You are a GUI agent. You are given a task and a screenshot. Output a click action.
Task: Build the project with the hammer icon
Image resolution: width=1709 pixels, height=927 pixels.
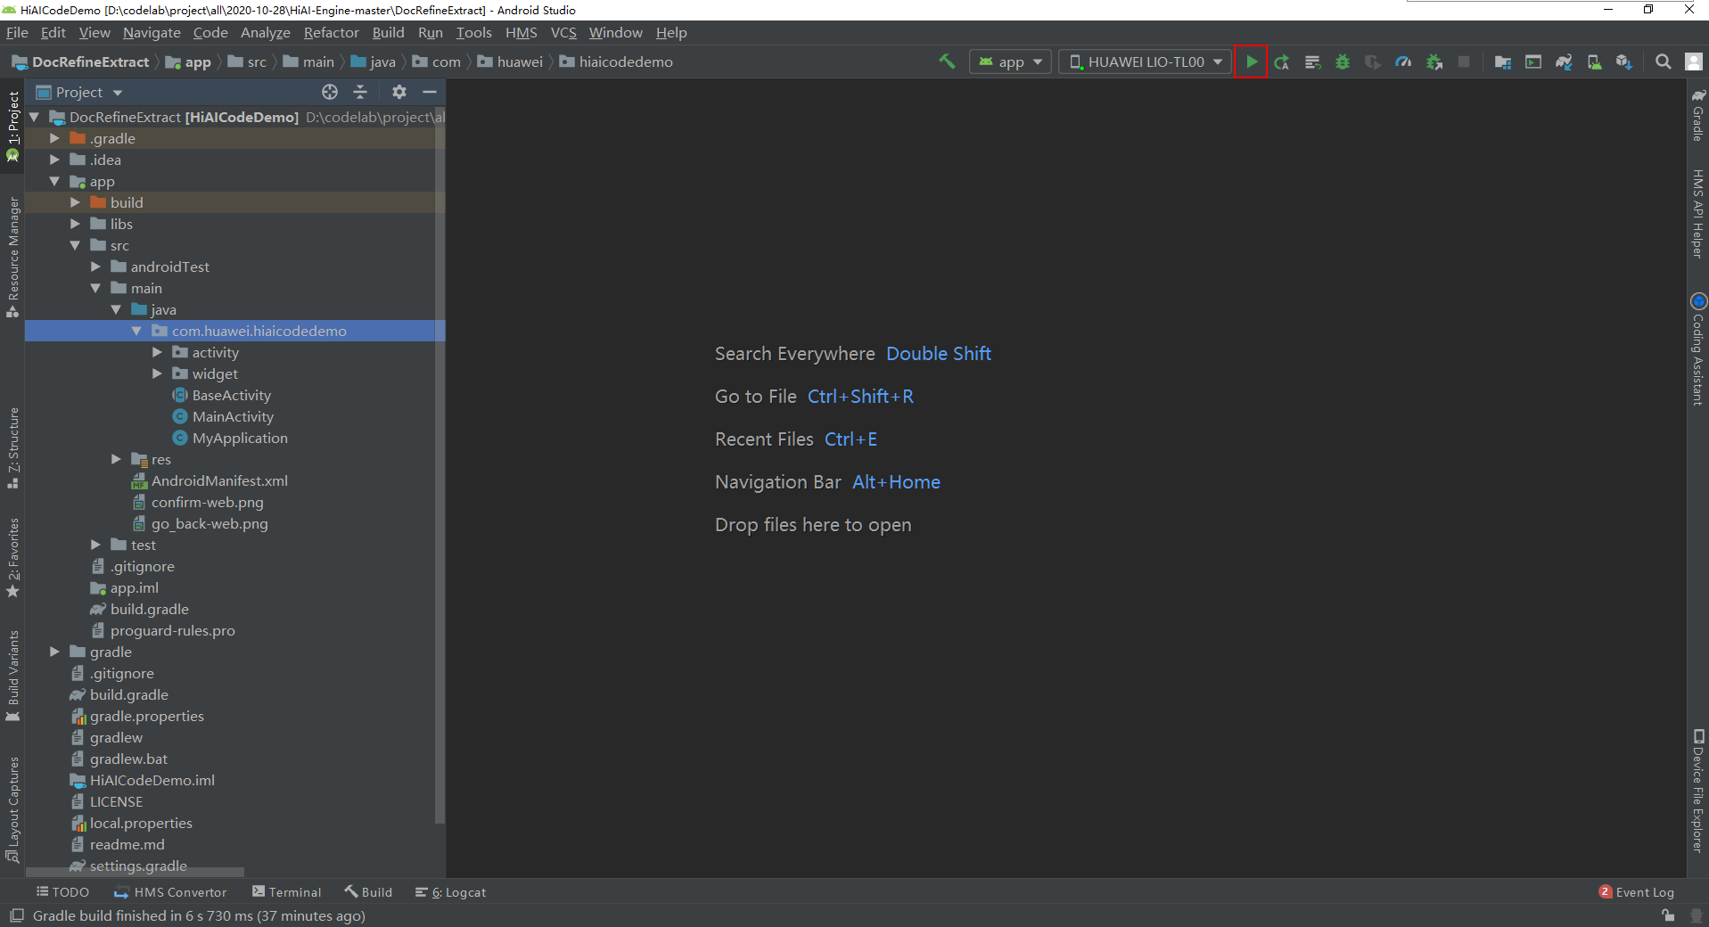tap(946, 62)
